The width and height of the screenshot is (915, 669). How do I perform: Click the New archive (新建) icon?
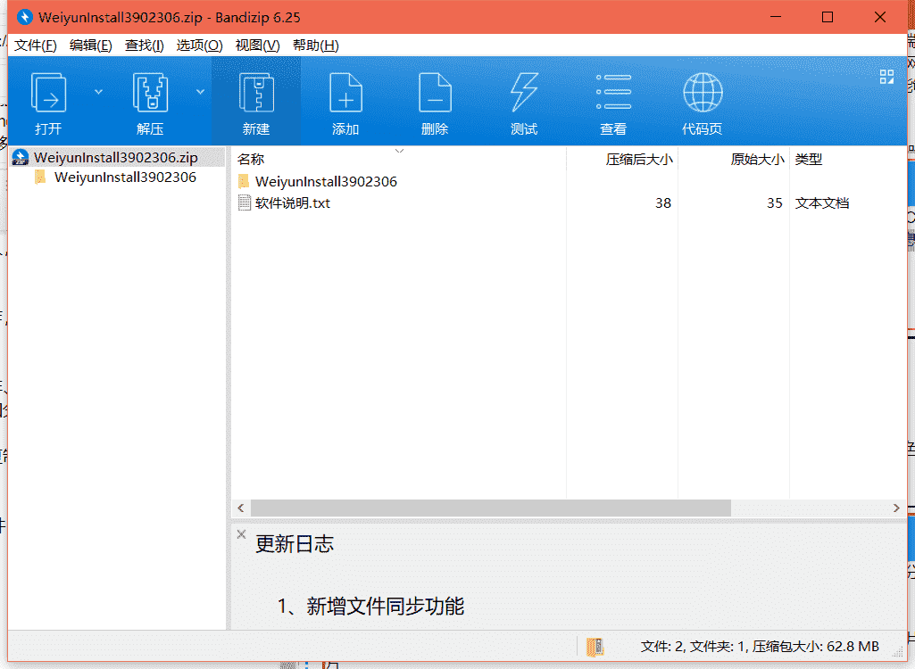pos(256,92)
